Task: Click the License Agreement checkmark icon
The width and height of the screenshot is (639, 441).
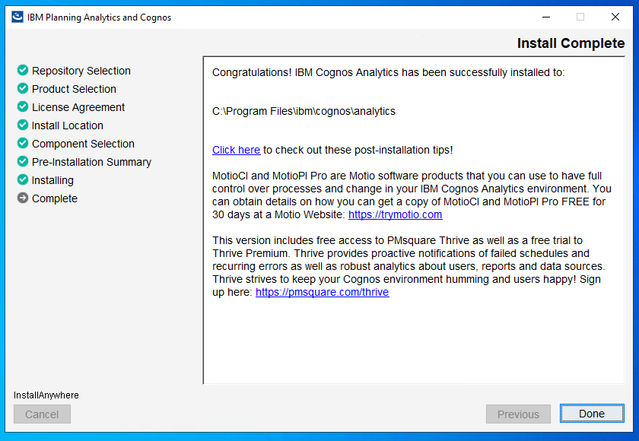Action: 23,106
